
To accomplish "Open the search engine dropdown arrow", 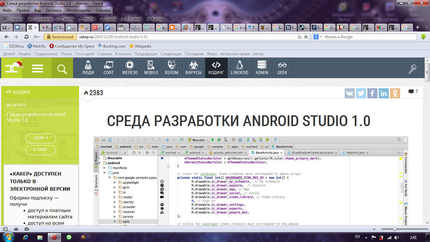I will pos(321,37).
